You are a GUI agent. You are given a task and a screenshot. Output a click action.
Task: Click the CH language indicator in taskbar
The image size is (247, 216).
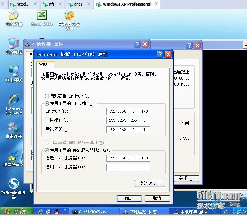(226, 212)
